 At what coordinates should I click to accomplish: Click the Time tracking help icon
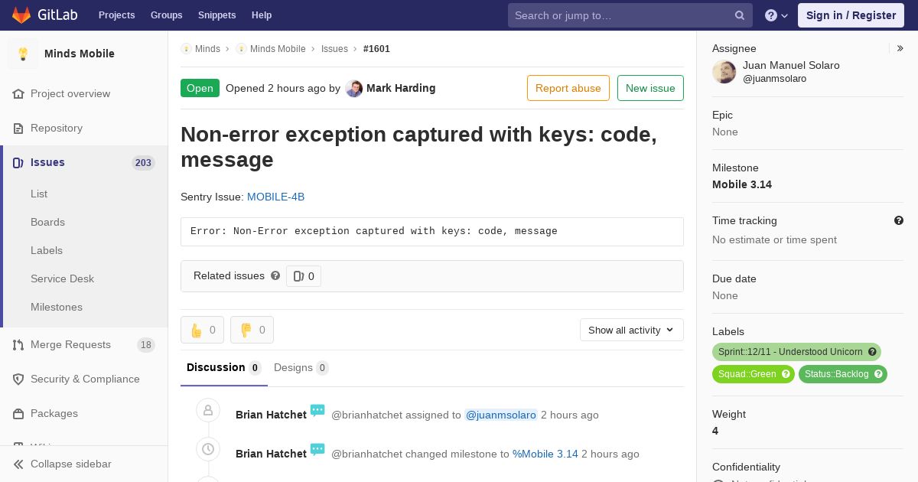click(899, 220)
